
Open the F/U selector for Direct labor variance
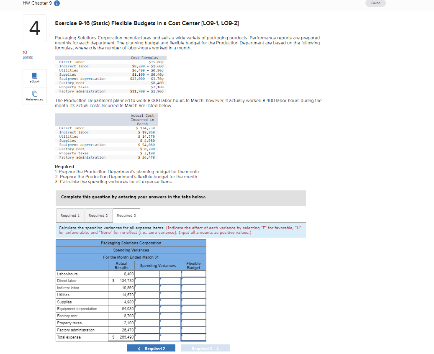(x=169, y=281)
